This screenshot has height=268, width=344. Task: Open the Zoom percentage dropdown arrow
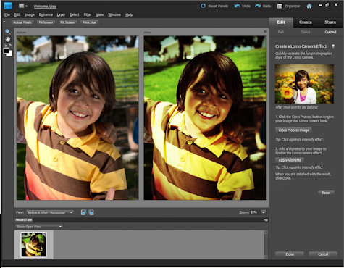click(264, 212)
